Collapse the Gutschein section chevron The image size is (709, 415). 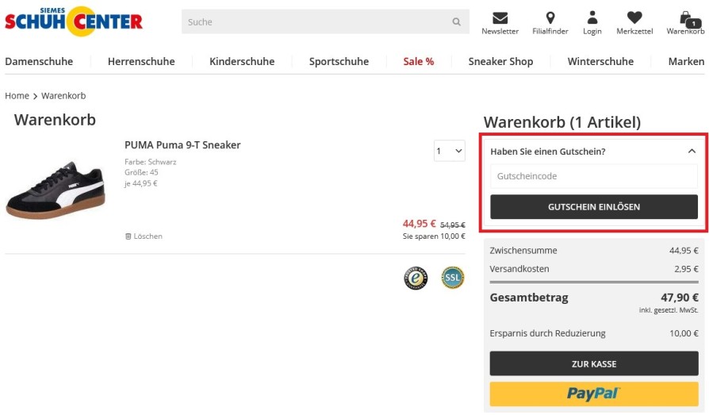(692, 151)
